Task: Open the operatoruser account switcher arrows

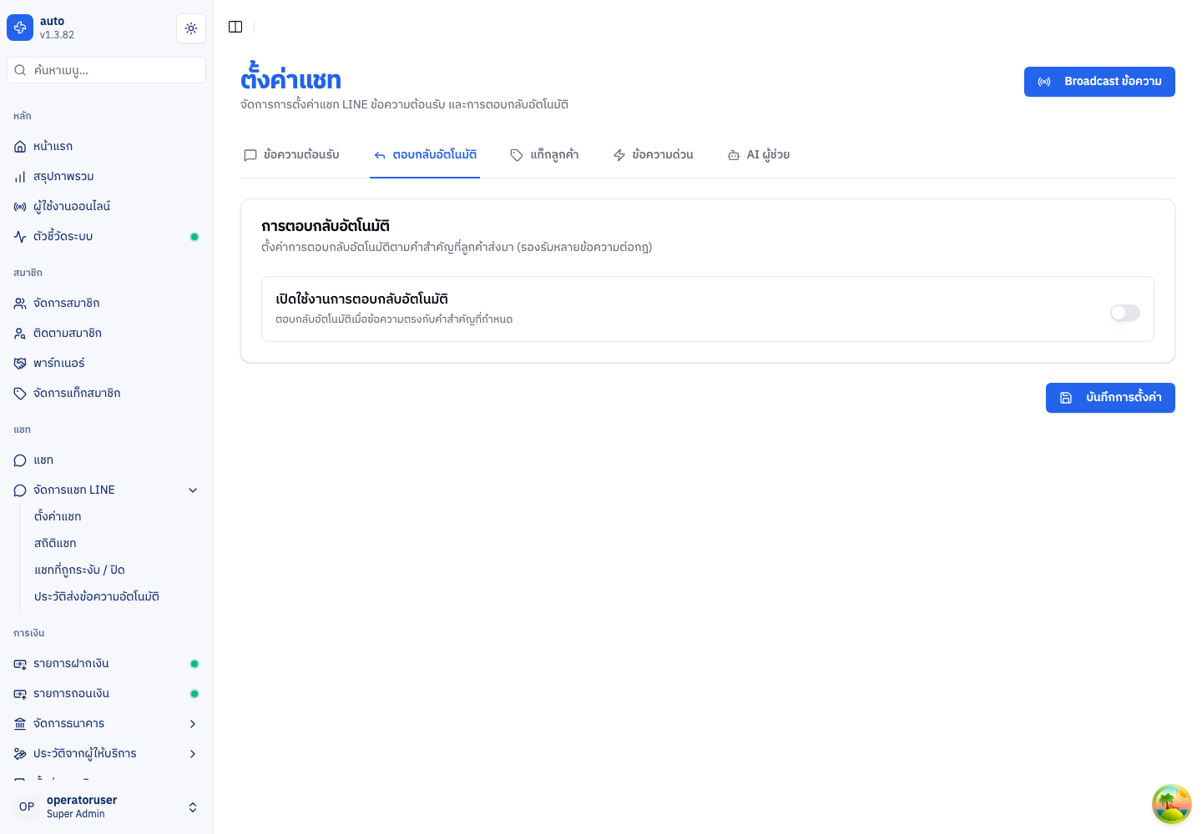Action: pyautogui.click(x=193, y=807)
